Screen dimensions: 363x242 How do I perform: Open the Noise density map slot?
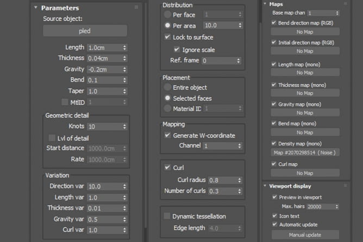(304, 152)
